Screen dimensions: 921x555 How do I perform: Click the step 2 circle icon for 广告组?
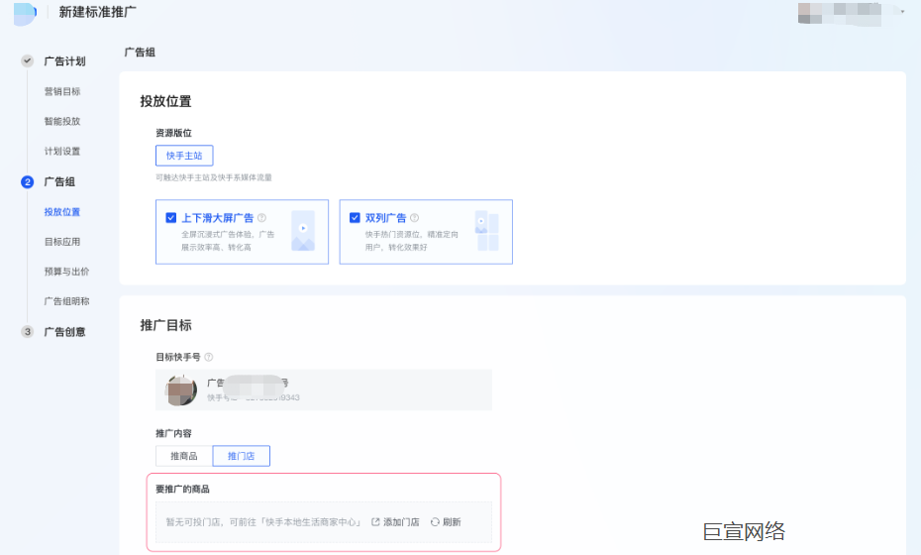27,181
